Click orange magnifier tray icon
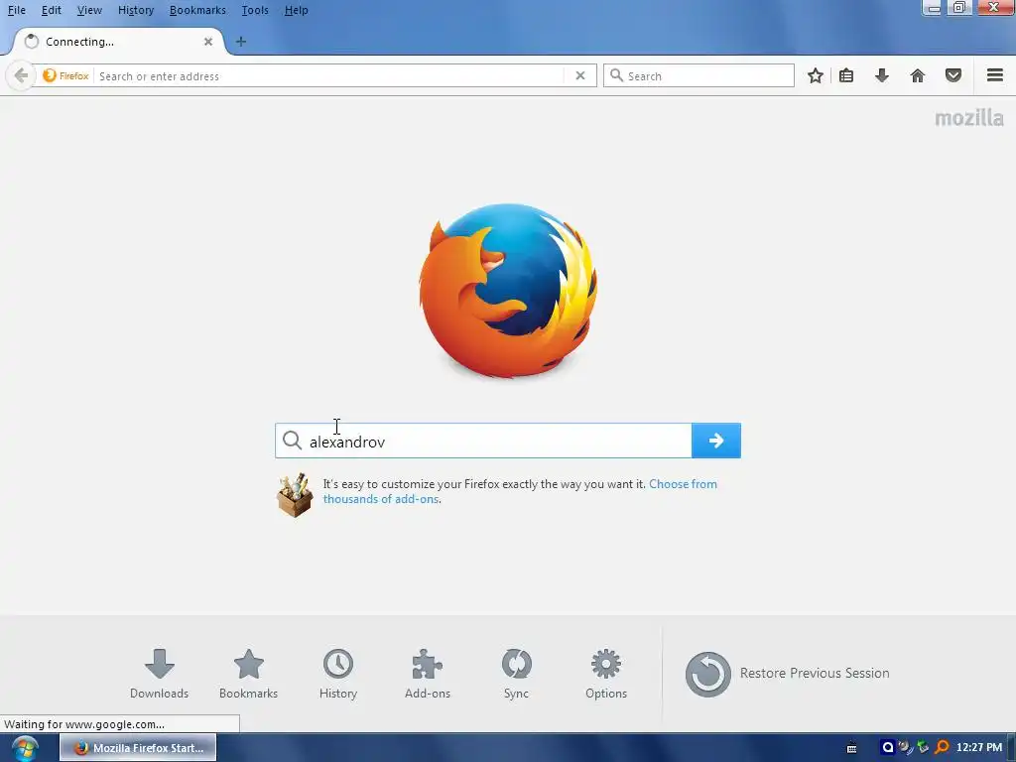1016x762 pixels. [x=943, y=748]
